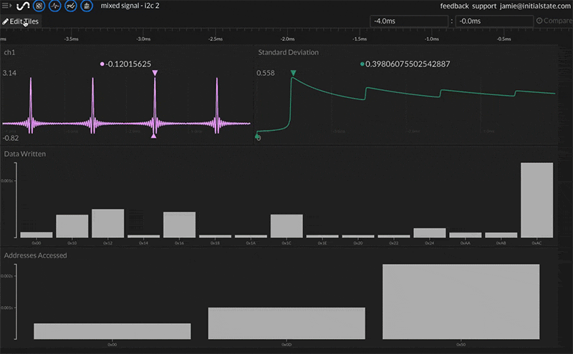Click the pink cursor marker above ch1

155,73
